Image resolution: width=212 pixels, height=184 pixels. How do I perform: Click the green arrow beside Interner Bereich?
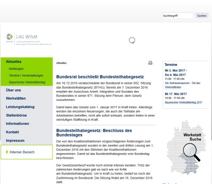click(7, 152)
